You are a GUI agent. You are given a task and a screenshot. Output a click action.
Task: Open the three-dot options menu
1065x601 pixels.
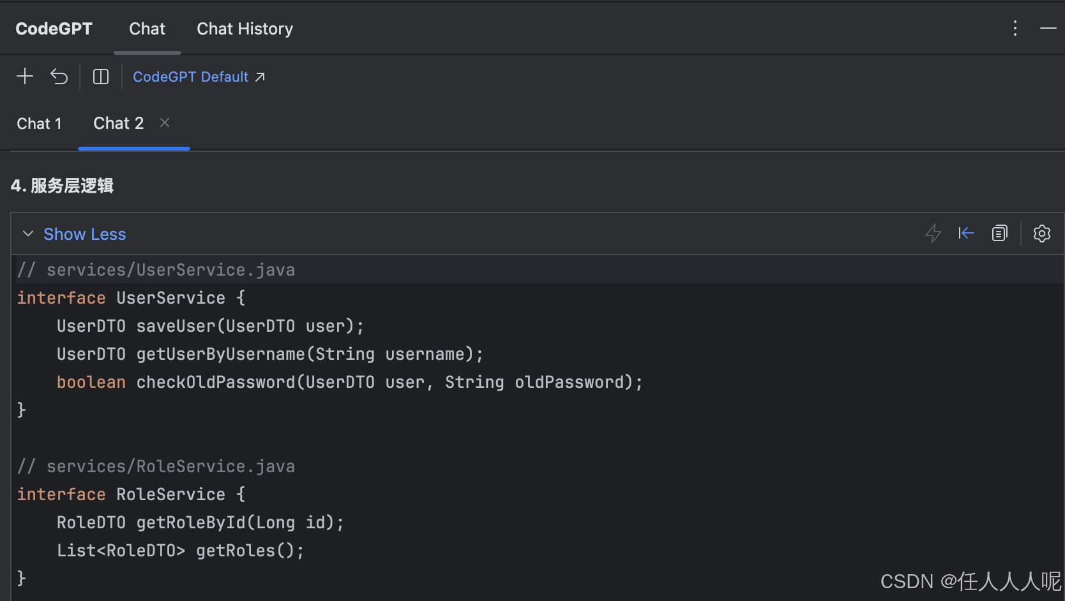pos(1015,28)
